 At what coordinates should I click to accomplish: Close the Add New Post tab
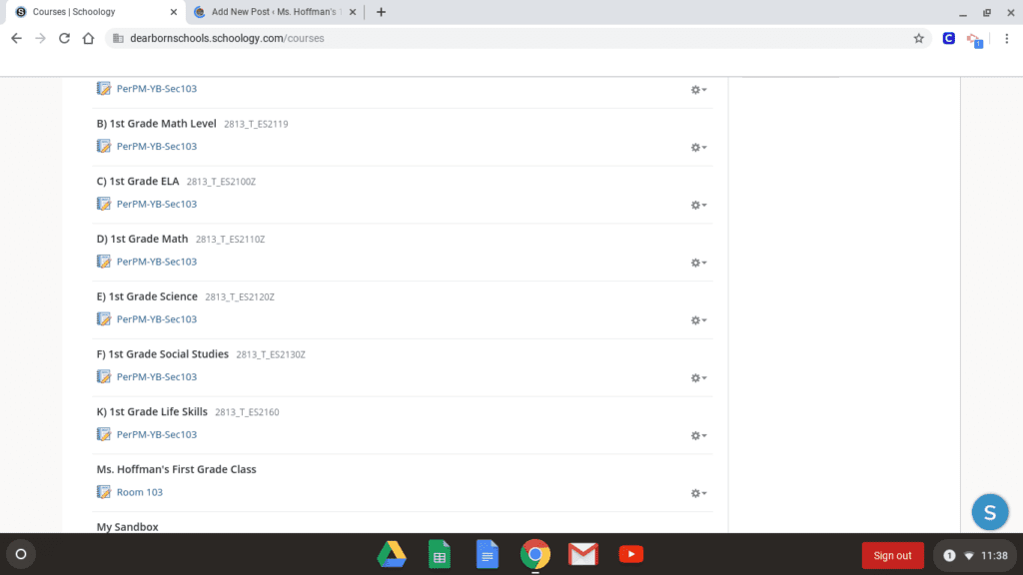(353, 12)
